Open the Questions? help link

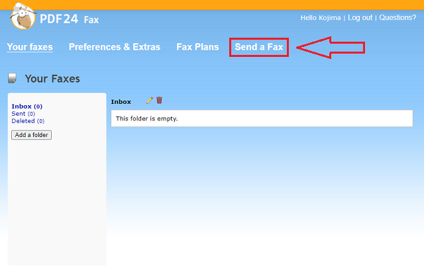(397, 18)
